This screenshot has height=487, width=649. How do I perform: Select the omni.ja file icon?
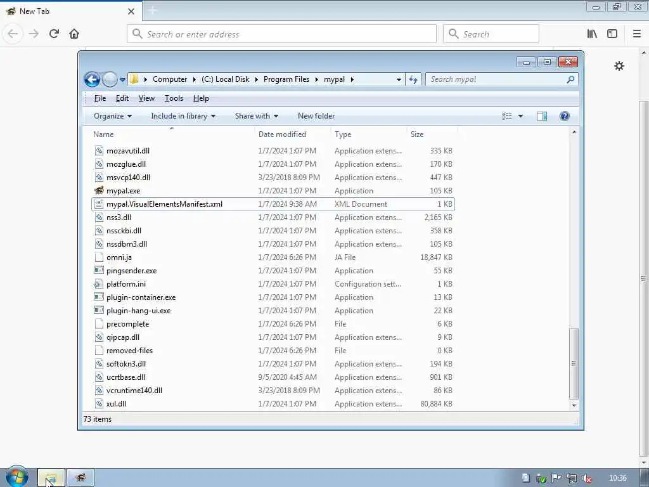[x=99, y=257]
